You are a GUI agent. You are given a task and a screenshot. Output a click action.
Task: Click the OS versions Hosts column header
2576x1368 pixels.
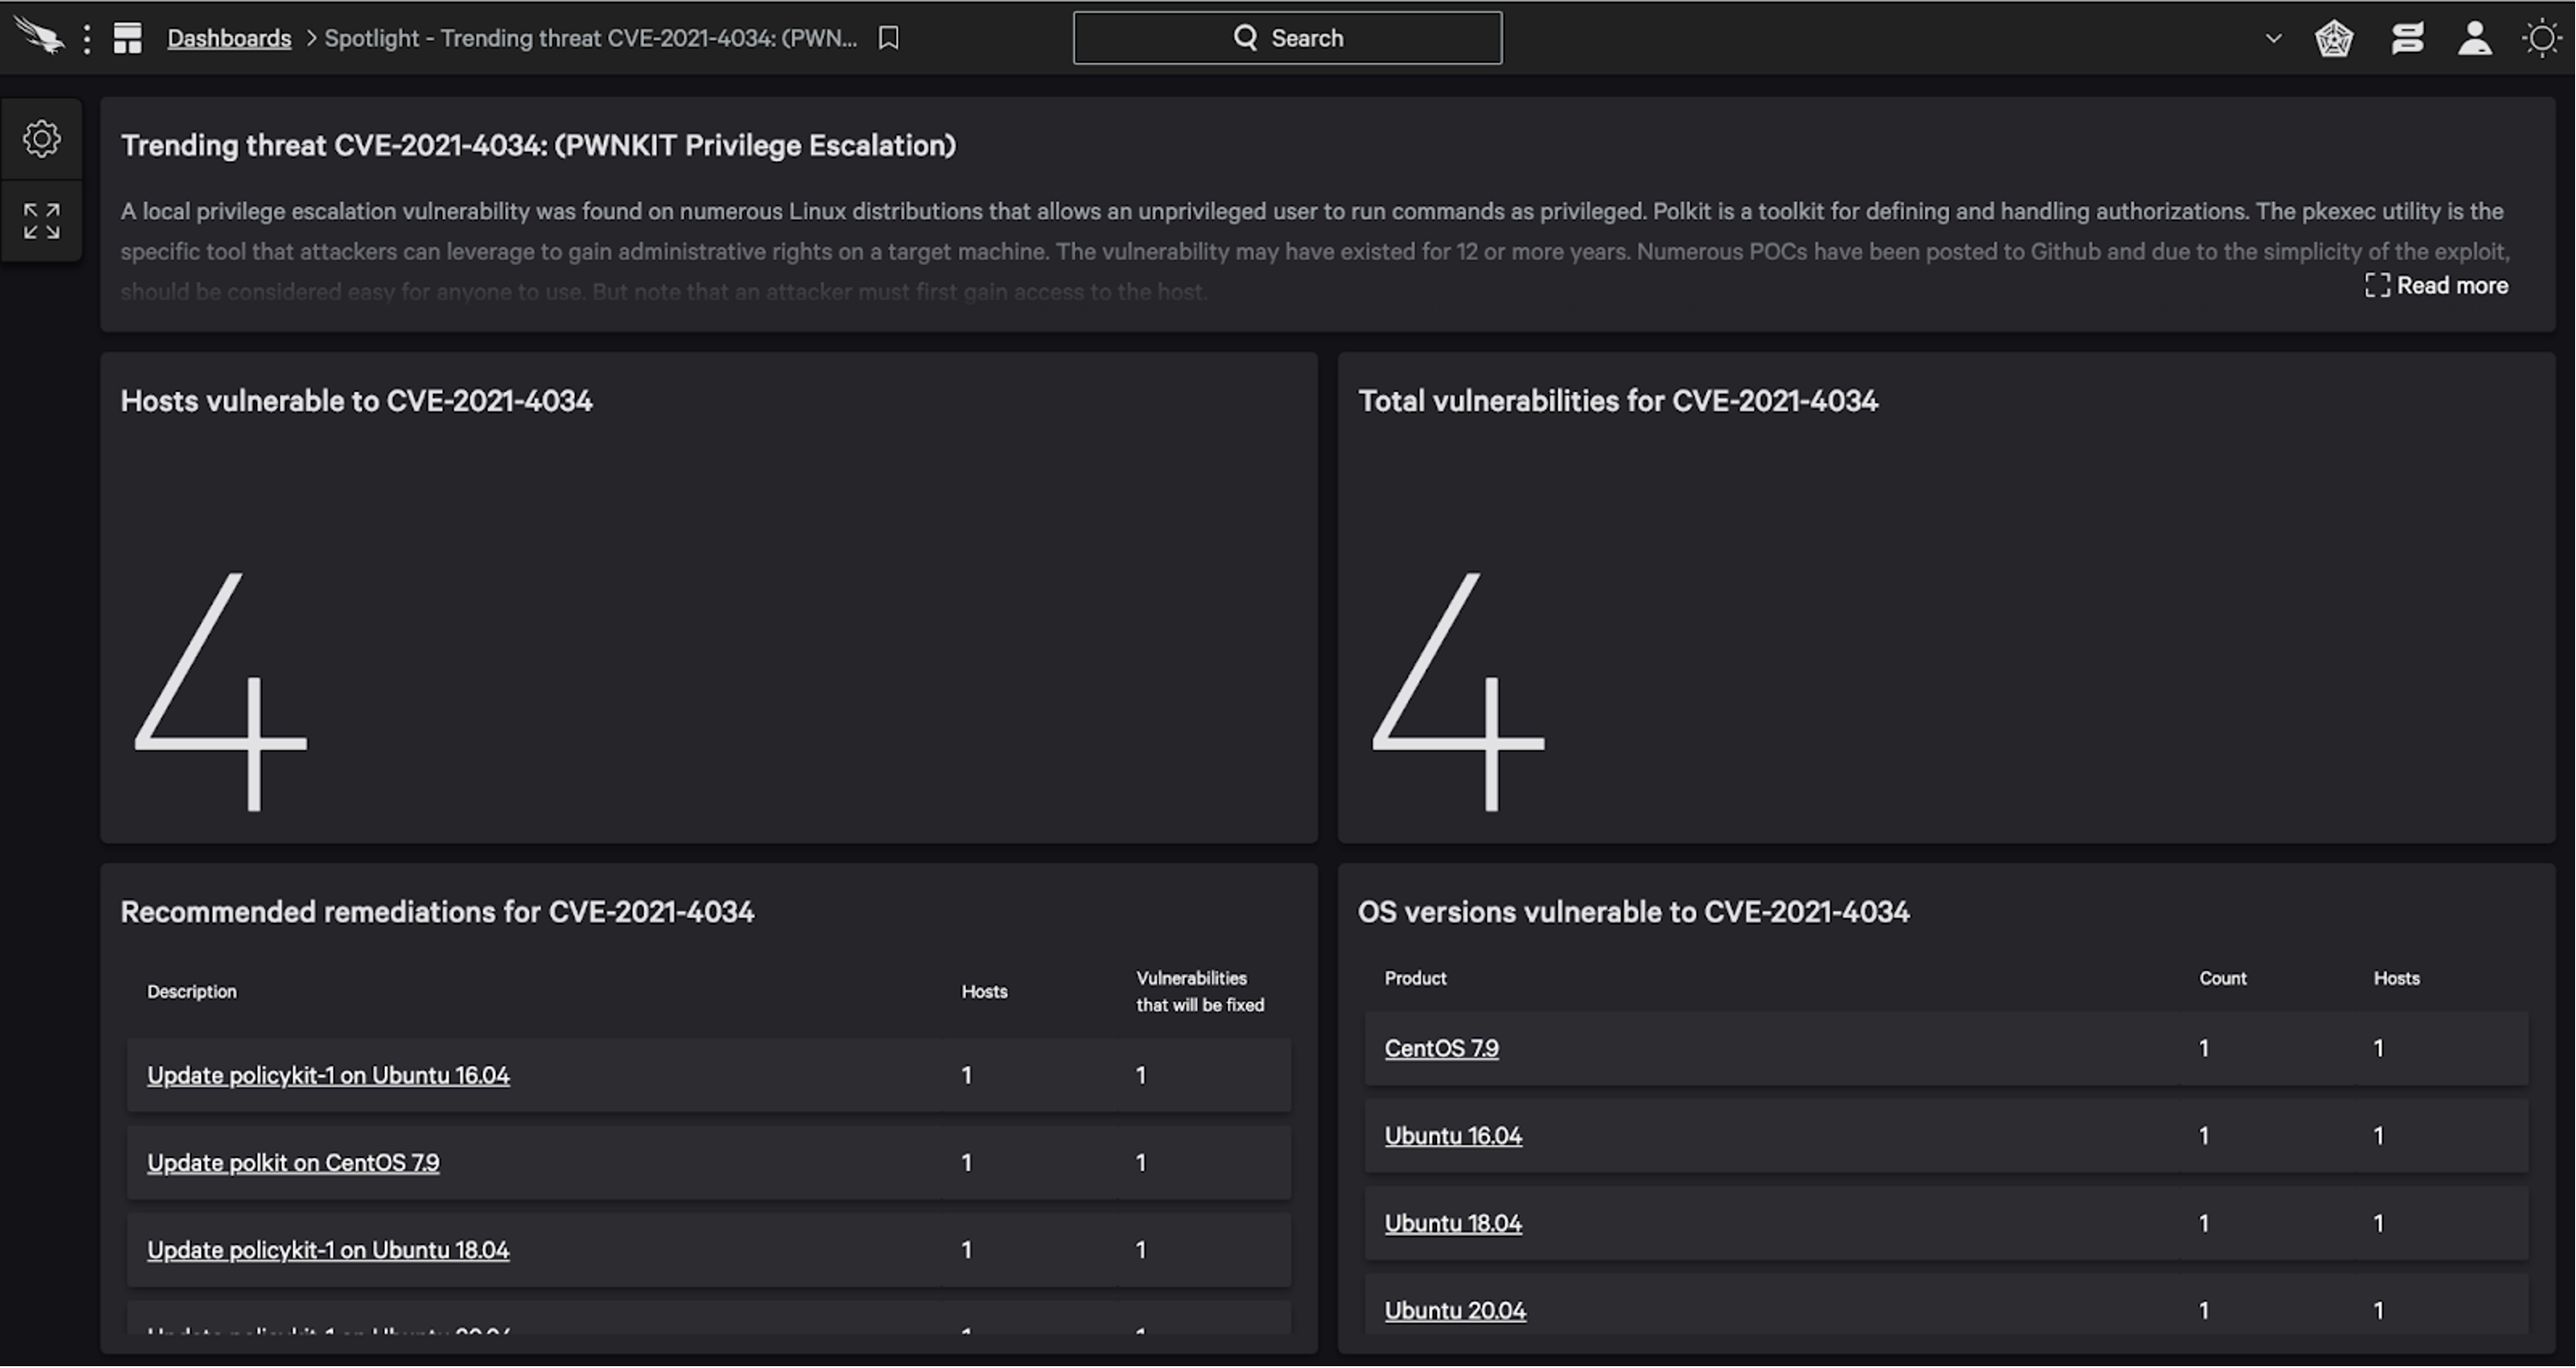pyautogui.click(x=2396, y=978)
